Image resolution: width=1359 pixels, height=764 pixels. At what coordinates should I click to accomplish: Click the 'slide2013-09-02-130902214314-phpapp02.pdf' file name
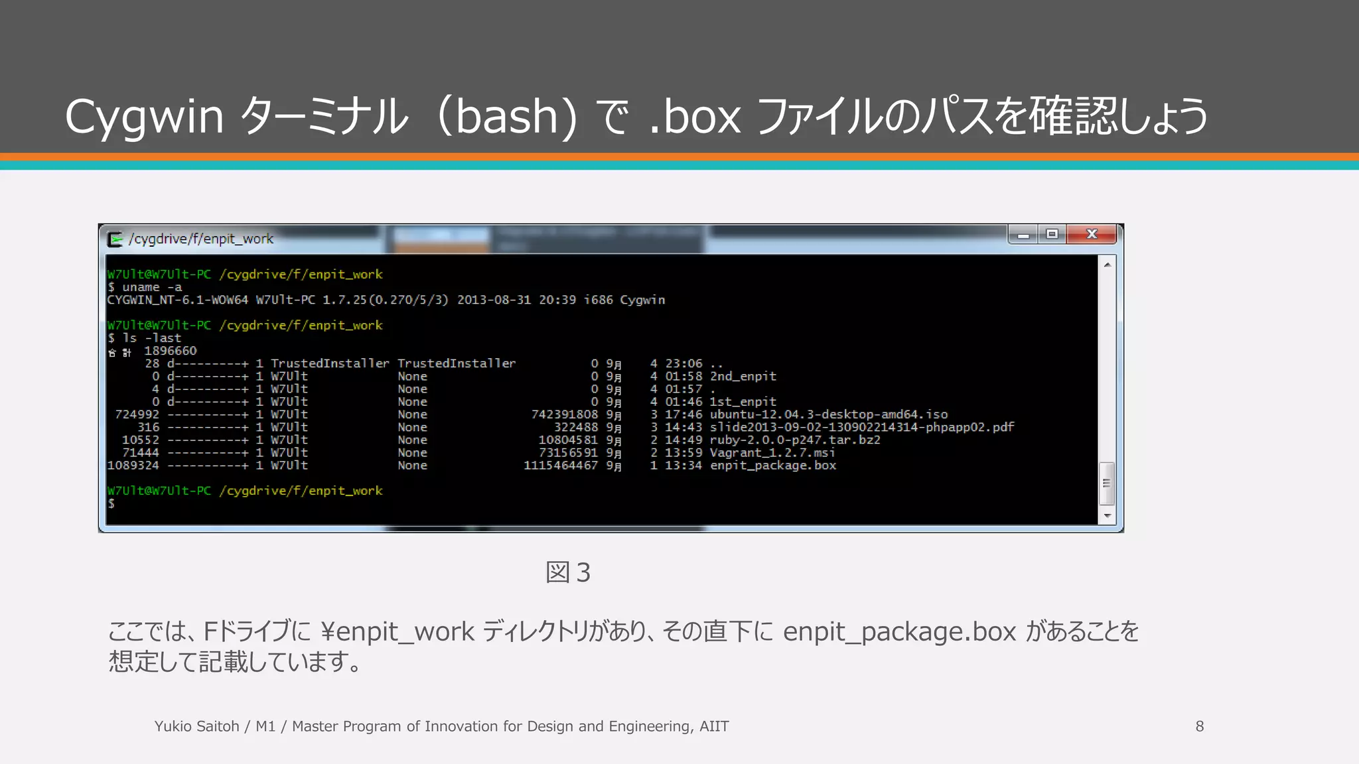click(862, 427)
